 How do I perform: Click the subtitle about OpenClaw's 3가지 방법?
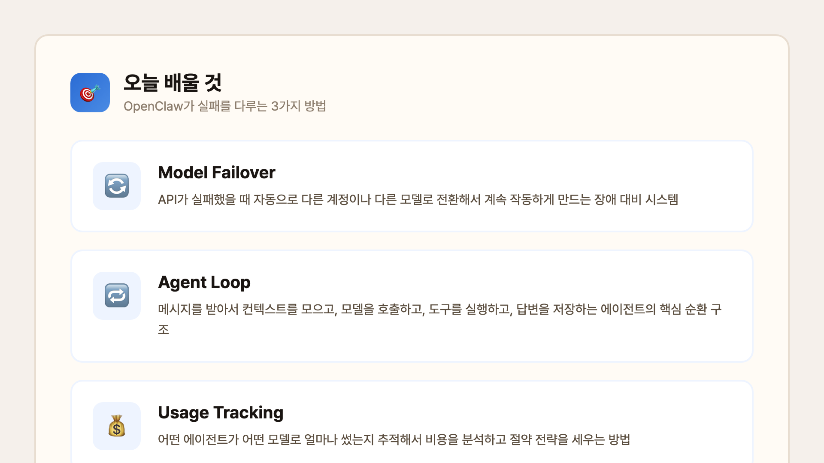(x=225, y=106)
